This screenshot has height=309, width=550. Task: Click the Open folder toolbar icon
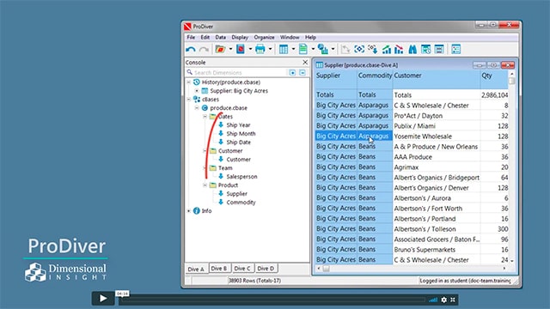pos(220,50)
